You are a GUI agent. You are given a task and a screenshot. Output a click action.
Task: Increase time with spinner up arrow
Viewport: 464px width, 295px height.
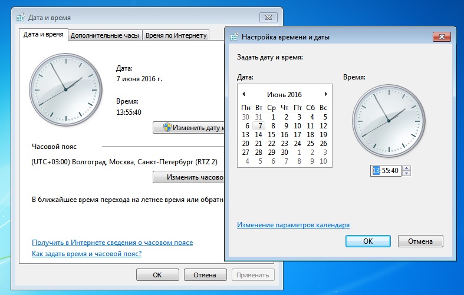(407, 168)
